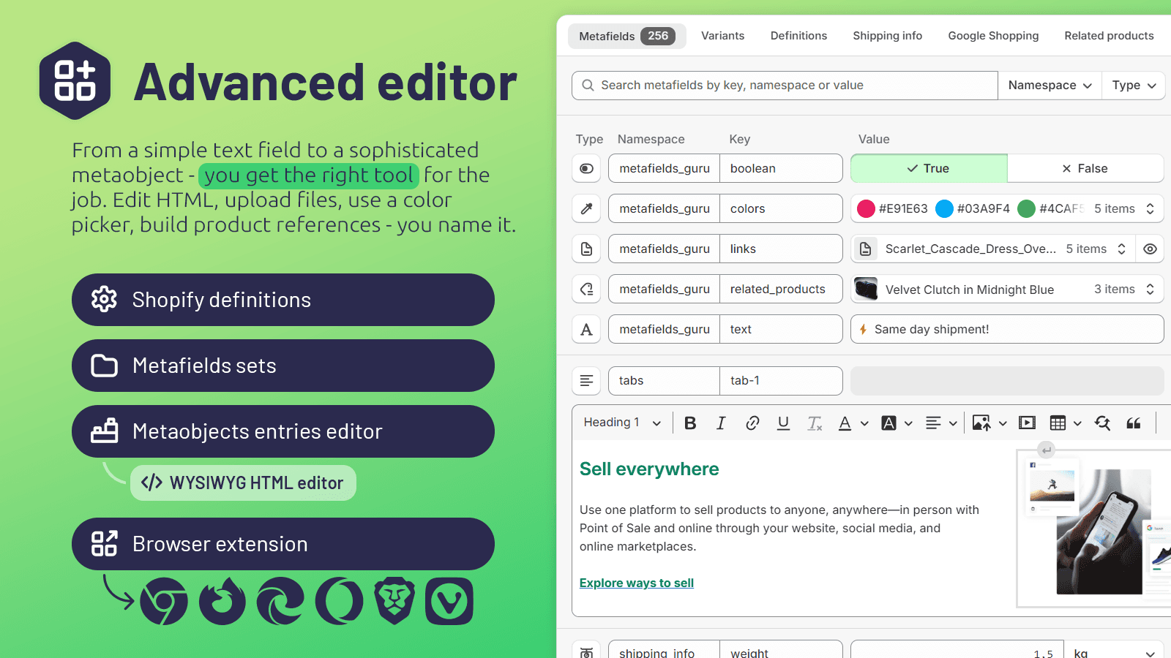This screenshot has width=1171, height=658.
Task: Toggle visibility of the Scarlet_Cascade links metafield
Action: (1150, 249)
